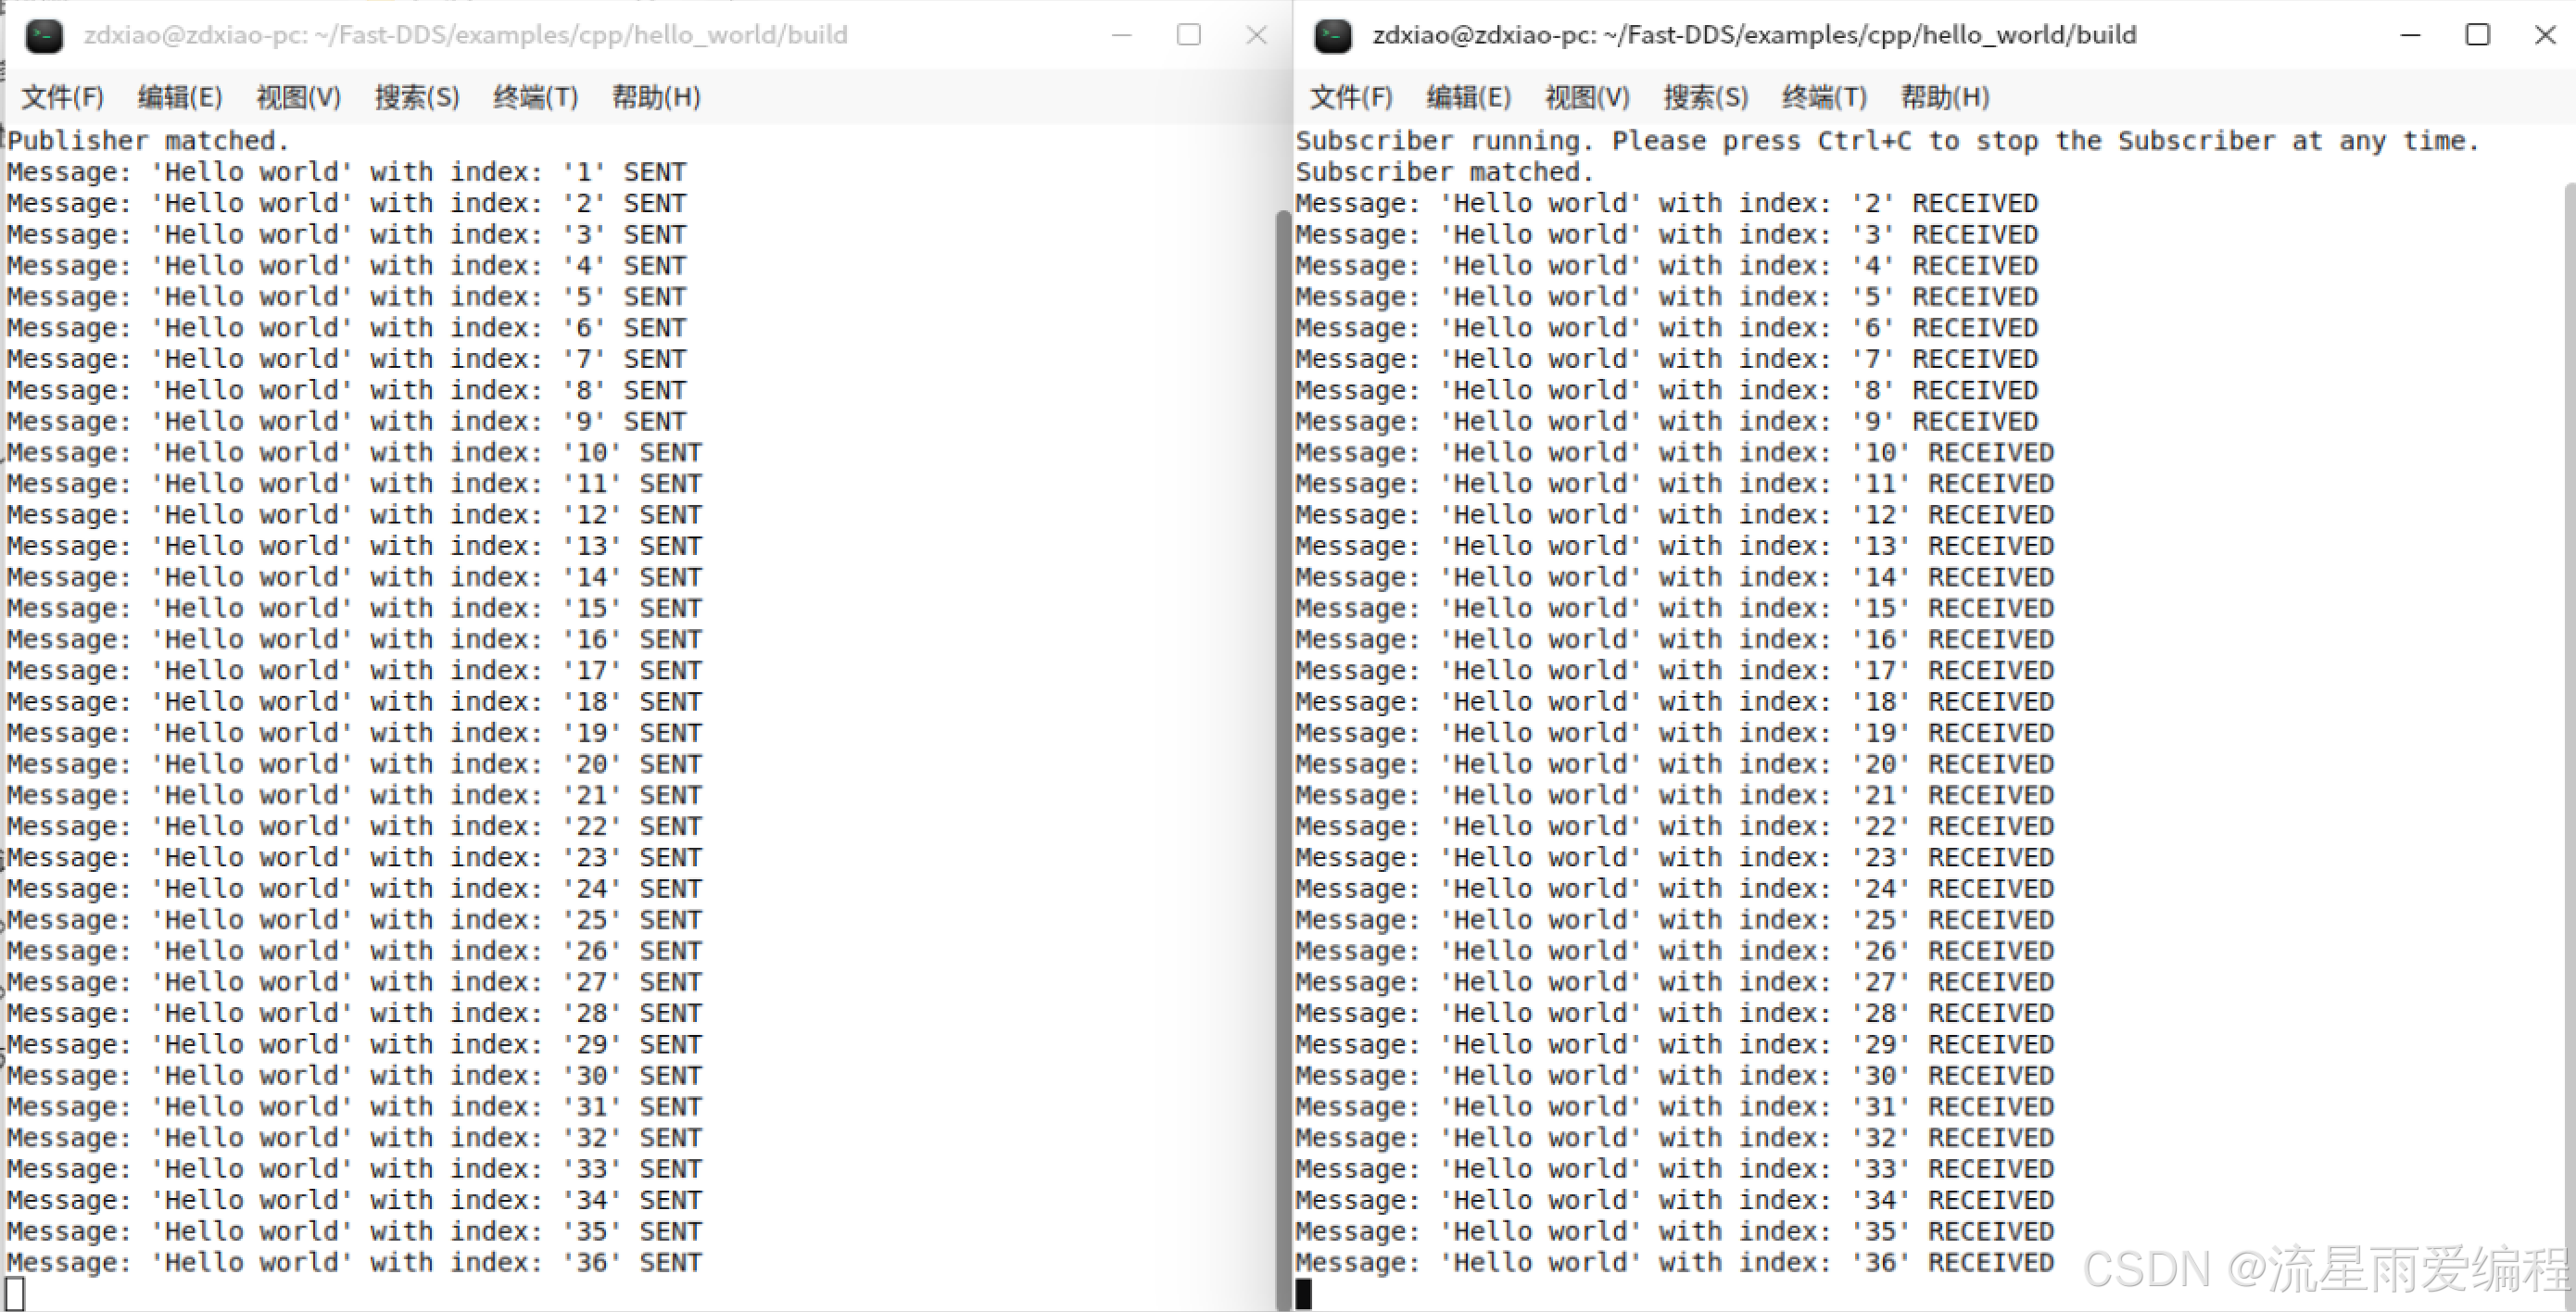Viewport: 2576px width, 1312px height.
Task: Close the right terminal window
Action: pyautogui.click(x=2546, y=35)
